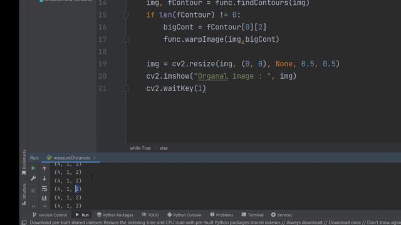Viewport: 401px width, 225px height.
Task: Collapse the if block at line 15
Action: [x=126, y=15]
